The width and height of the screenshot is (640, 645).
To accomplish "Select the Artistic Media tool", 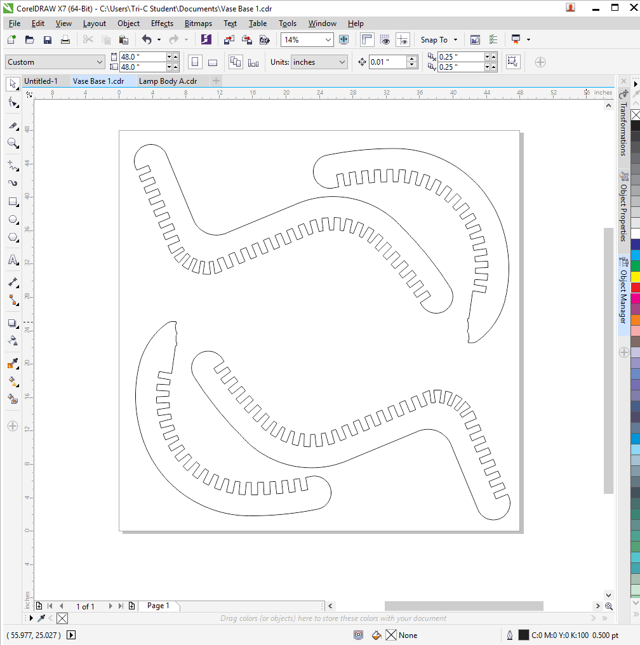I will (13, 183).
